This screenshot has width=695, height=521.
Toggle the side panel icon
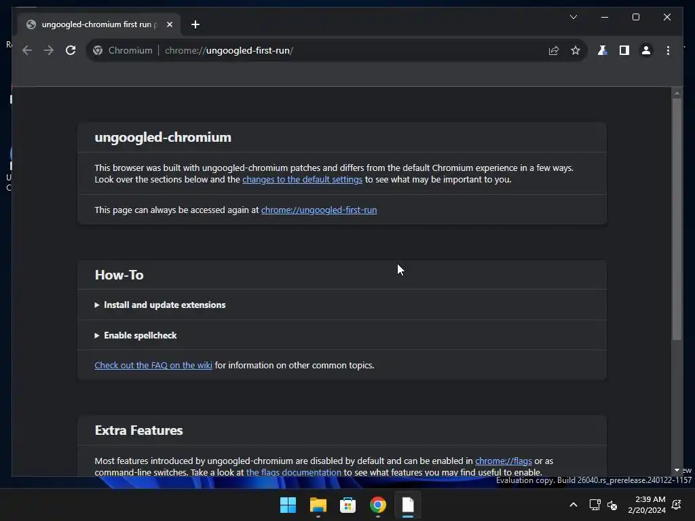pos(624,50)
